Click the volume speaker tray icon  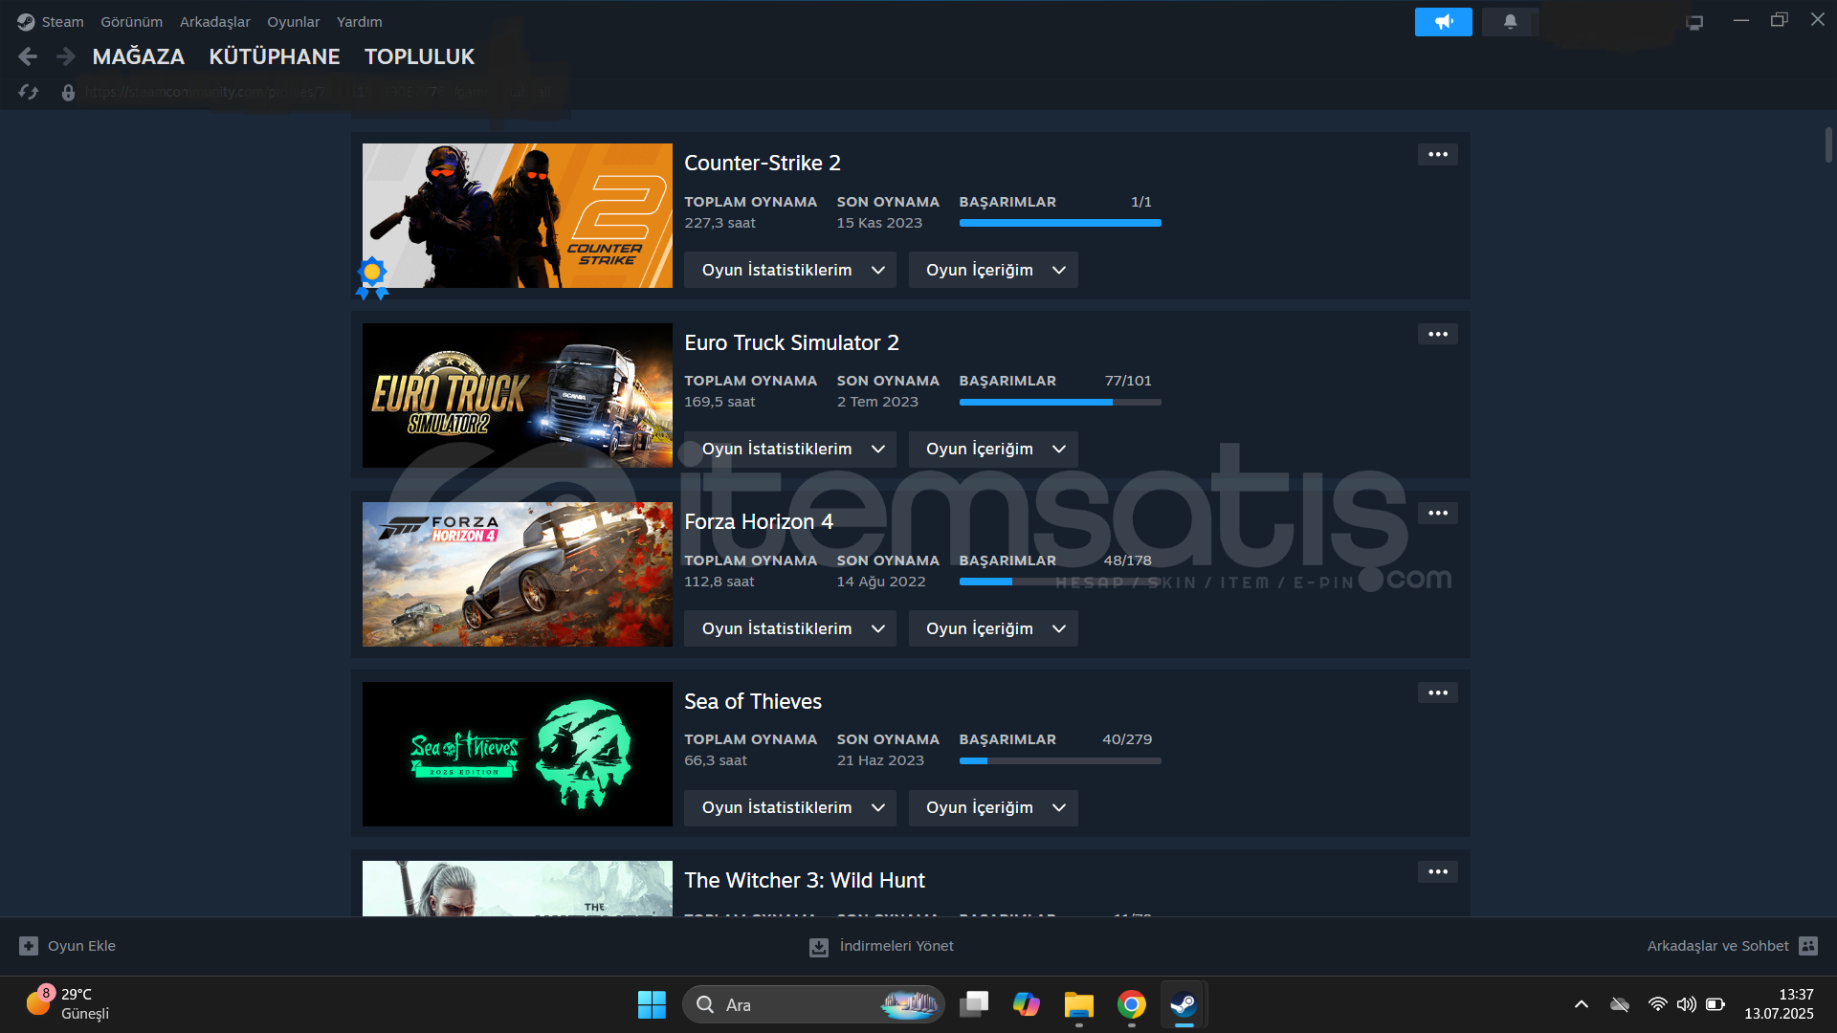tap(1686, 1004)
